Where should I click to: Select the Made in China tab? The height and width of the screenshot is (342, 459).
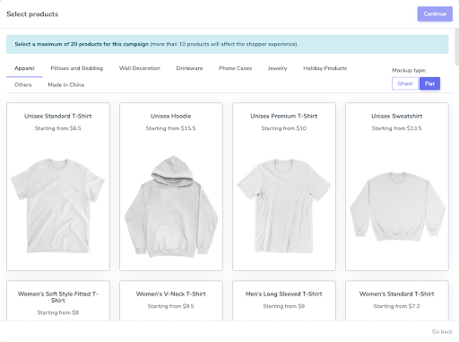click(x=66, y=84)
